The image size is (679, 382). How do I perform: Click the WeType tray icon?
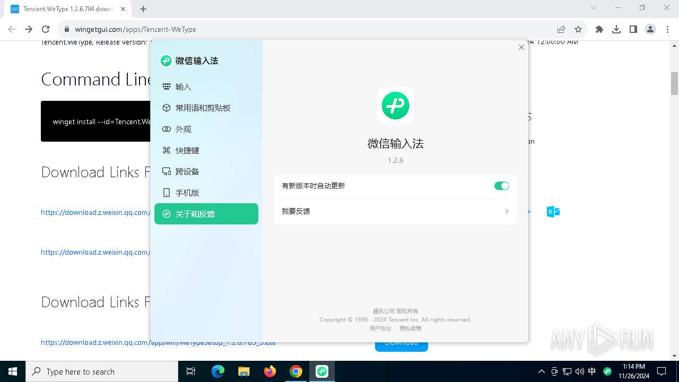click(607, 371)
